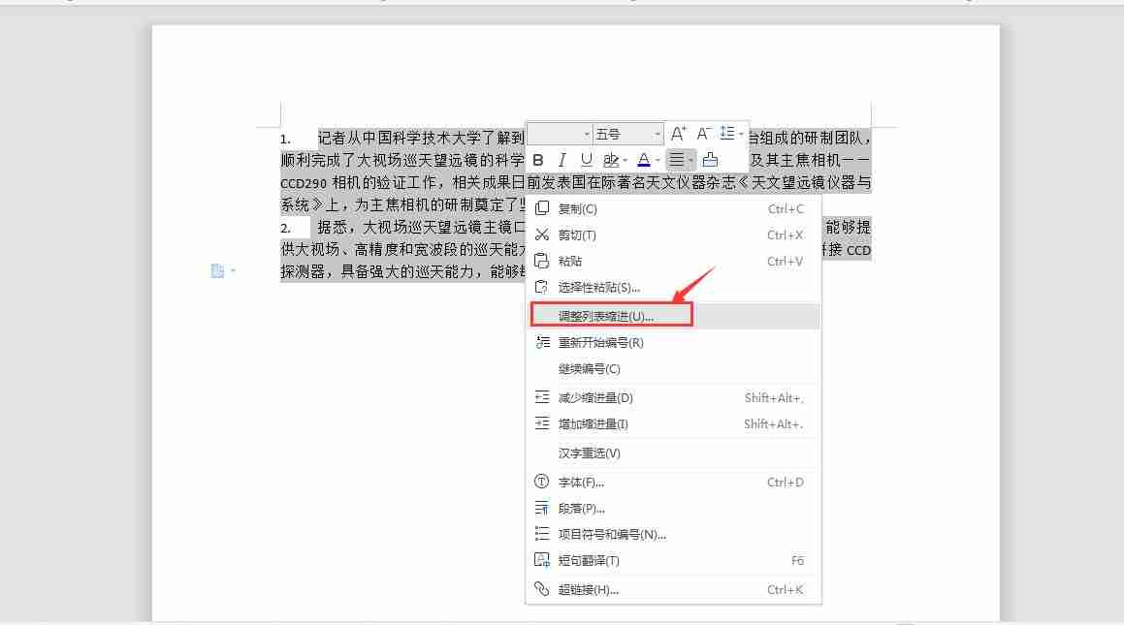Click the paragraph alignment icon
This screenshot has height=625, width=1124.
click(x=677, y=160)
